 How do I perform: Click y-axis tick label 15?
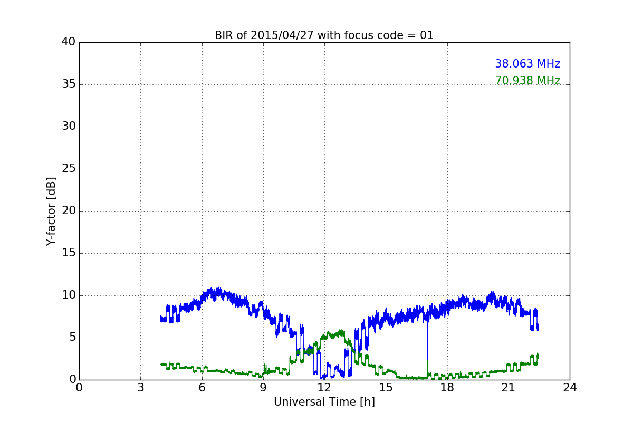click(69, 253)
